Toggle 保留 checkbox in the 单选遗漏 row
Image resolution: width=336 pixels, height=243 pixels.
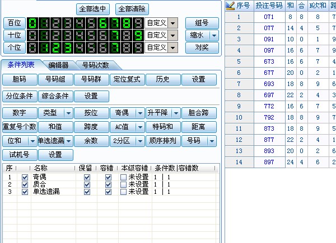tap(87, 192)
